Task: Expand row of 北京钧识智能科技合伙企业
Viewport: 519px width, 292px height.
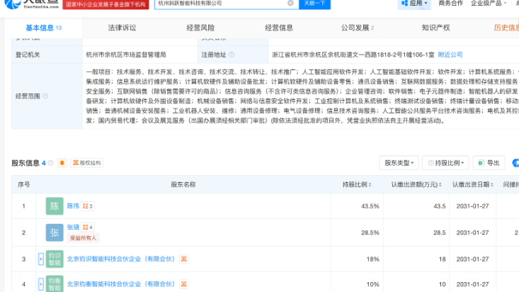Action: pos(40,259)
